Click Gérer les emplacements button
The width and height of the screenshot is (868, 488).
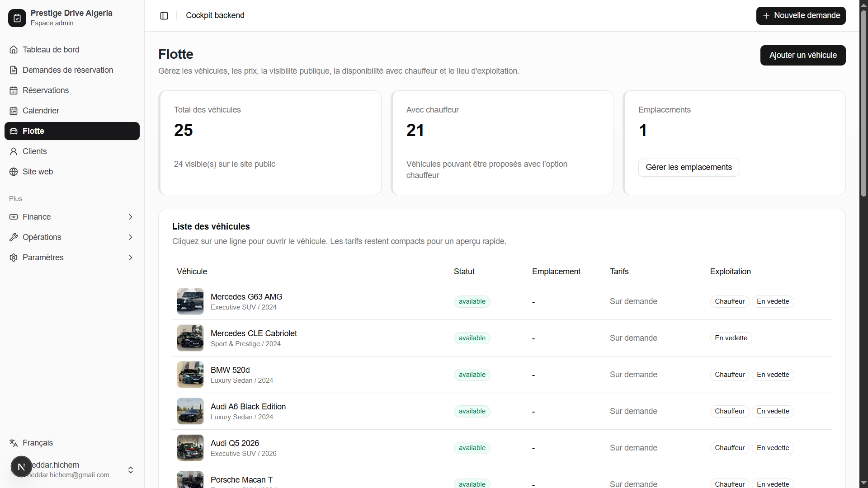pos(689,168)
